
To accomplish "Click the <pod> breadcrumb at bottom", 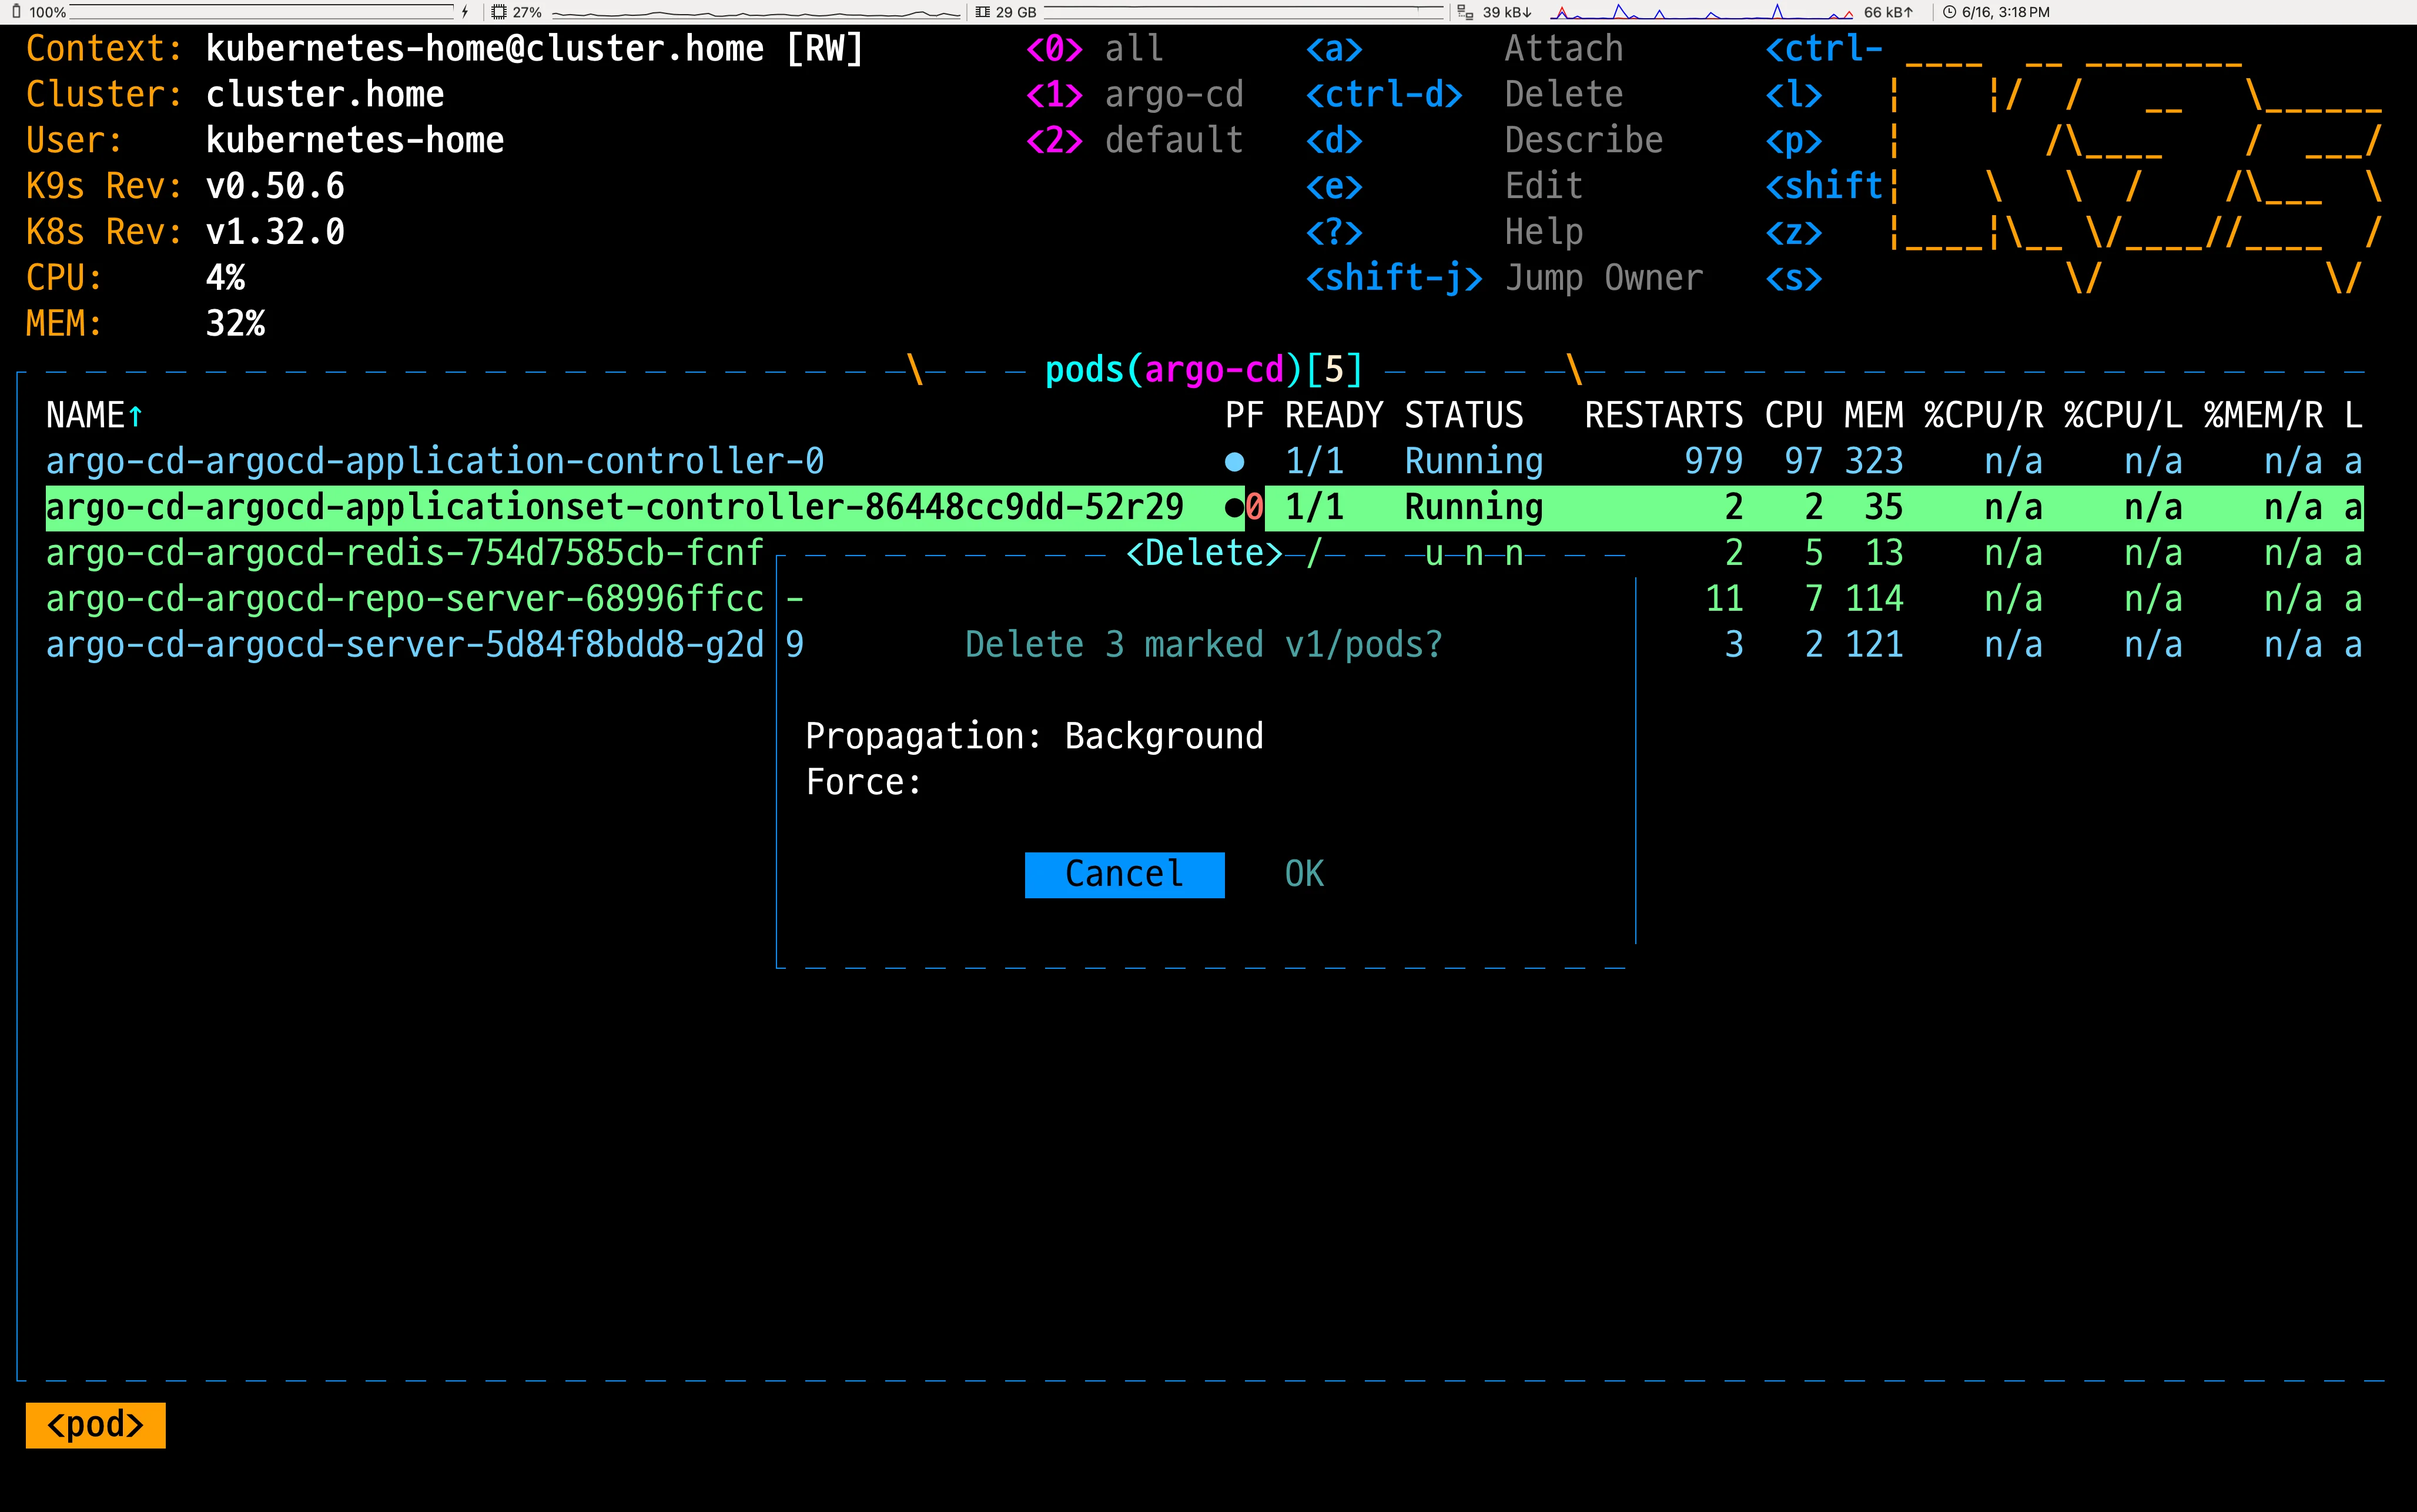I will (95, 1424).
